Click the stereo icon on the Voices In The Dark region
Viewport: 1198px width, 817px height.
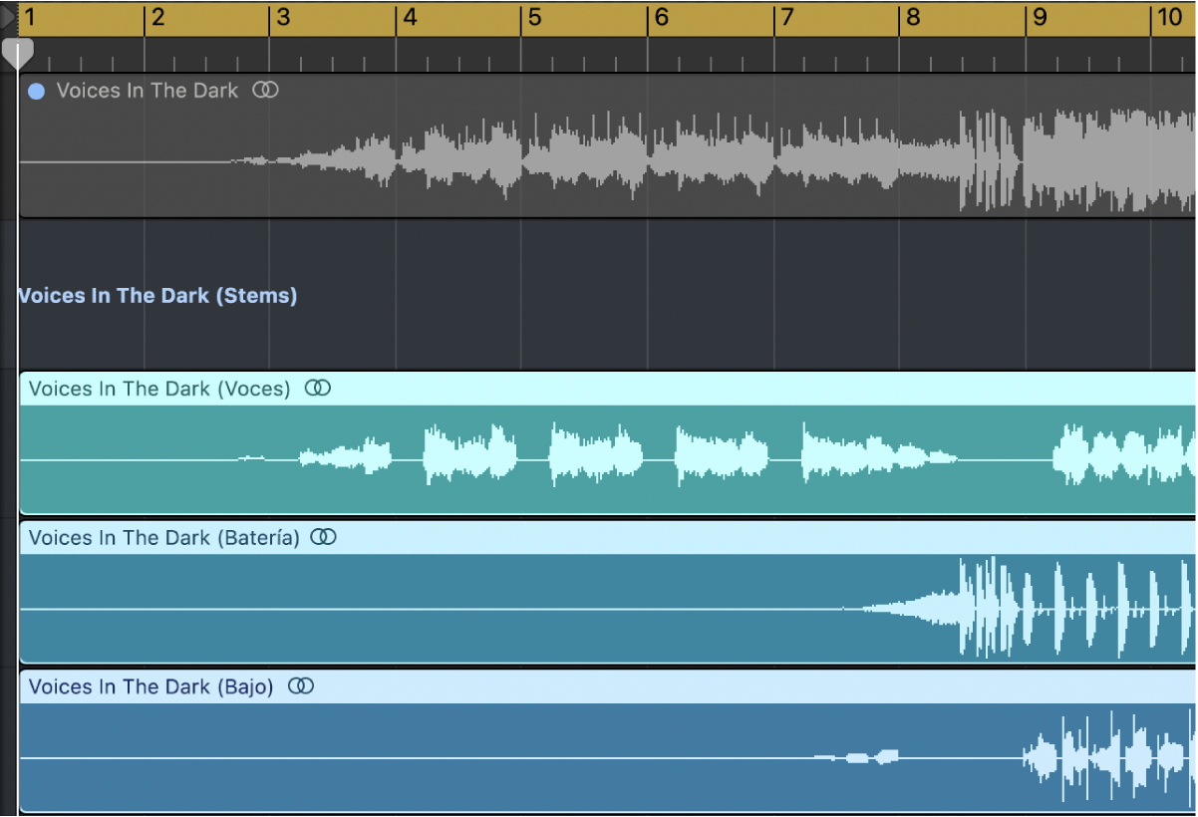point(265,90)
